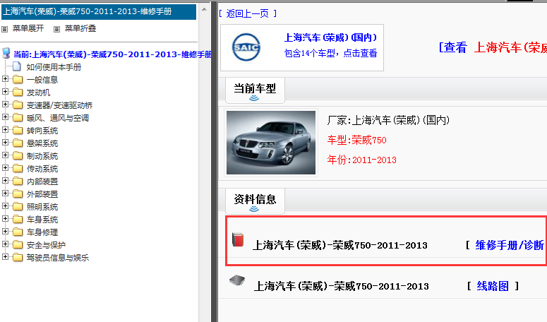Image resolution: width=547 pixels, height=322 pixels.
Task: Expand the 照明系统 tree node
Action: click(5, 205)
